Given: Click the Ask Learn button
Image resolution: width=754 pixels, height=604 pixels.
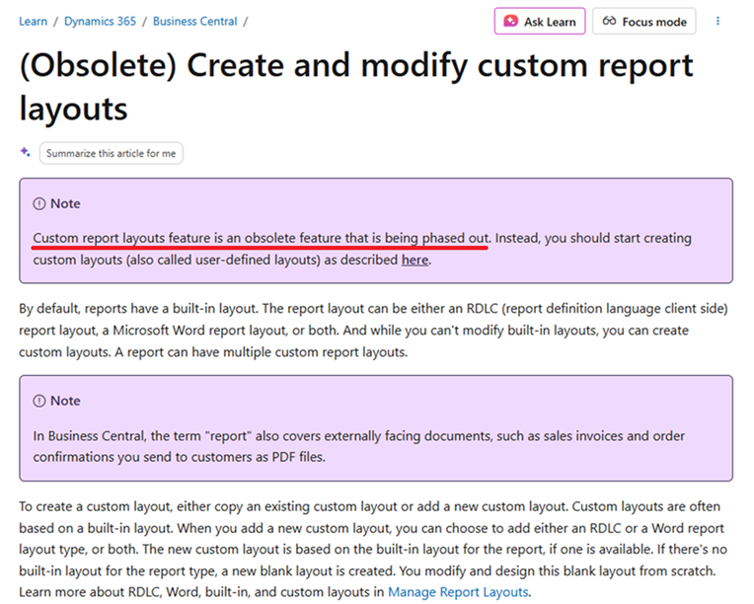Looking at the screenshot, I should 540,21.
